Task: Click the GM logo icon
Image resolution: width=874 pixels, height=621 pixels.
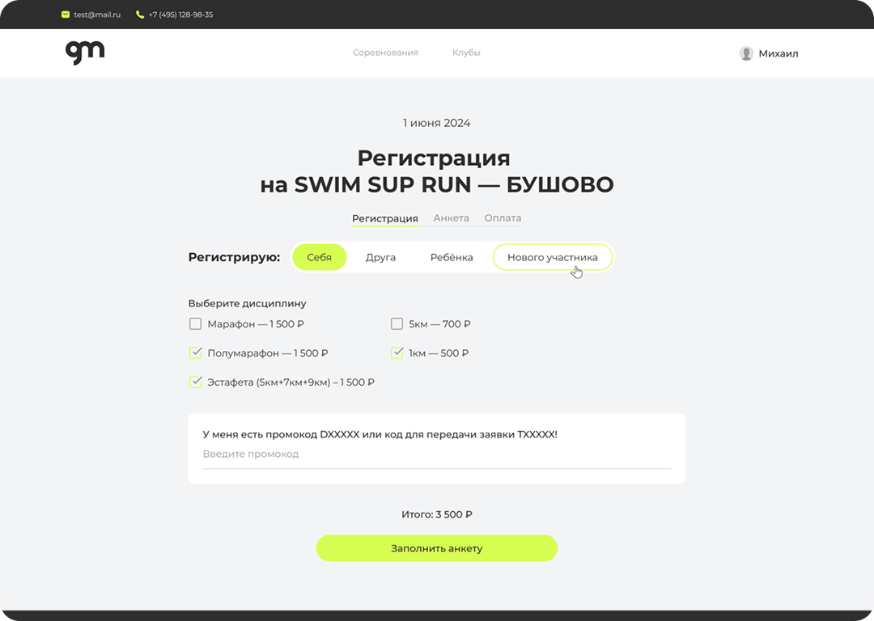Action: 85,53
